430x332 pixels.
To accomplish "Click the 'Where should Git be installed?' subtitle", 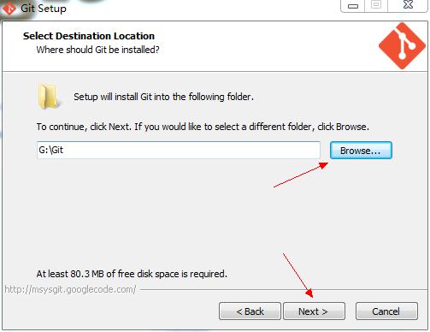I will click(x=97, y=50).
